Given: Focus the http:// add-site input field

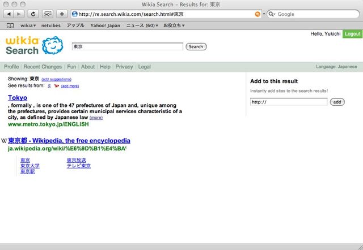Looking at the screenshot, I should point(289,102).
